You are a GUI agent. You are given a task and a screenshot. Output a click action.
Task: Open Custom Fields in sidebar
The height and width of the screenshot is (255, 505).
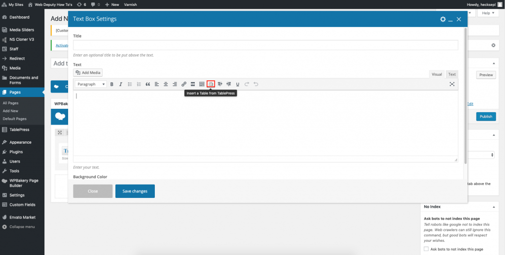coord(22,204)
